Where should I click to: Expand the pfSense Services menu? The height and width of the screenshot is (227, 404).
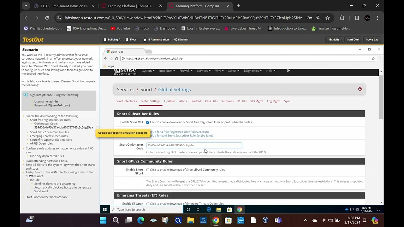(x=204, y=71)
